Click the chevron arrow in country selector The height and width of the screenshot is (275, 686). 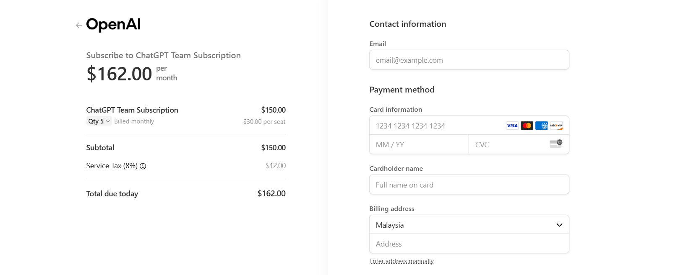point(559,225)
